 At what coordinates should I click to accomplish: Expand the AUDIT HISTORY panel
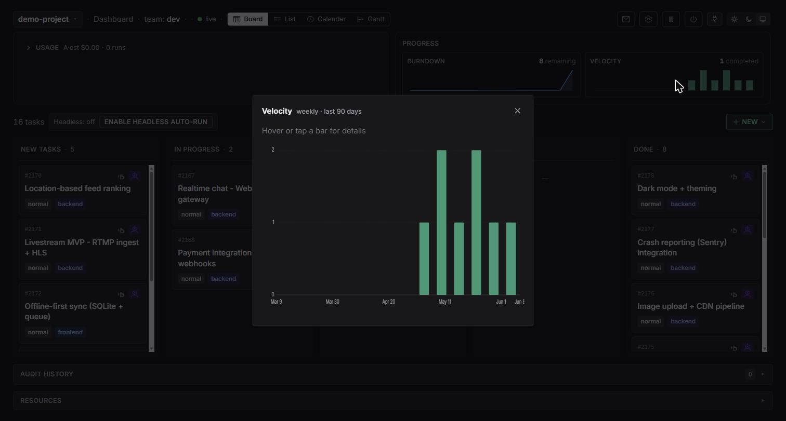tap(392, 374)
